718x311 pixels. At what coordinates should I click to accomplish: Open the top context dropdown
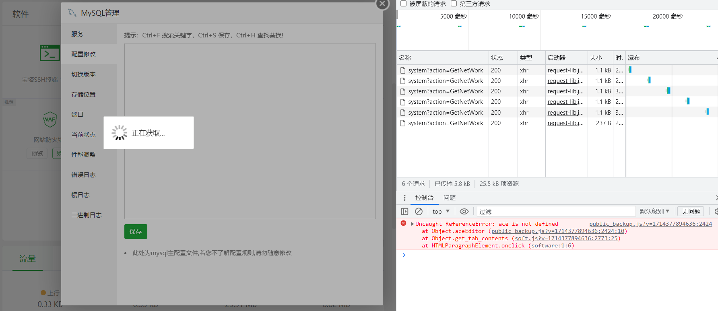tap(441, 211)
